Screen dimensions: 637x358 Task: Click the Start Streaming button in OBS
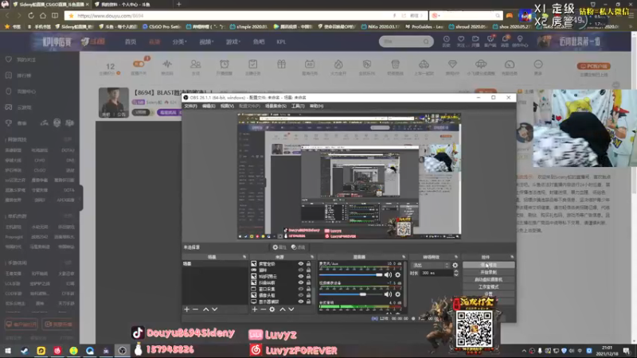(x=488, y=265)
